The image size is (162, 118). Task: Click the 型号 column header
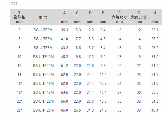click(x=43, y=17)
